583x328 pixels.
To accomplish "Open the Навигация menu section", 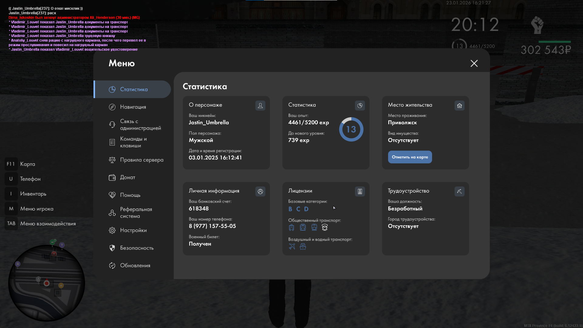I will click(133, 107).
